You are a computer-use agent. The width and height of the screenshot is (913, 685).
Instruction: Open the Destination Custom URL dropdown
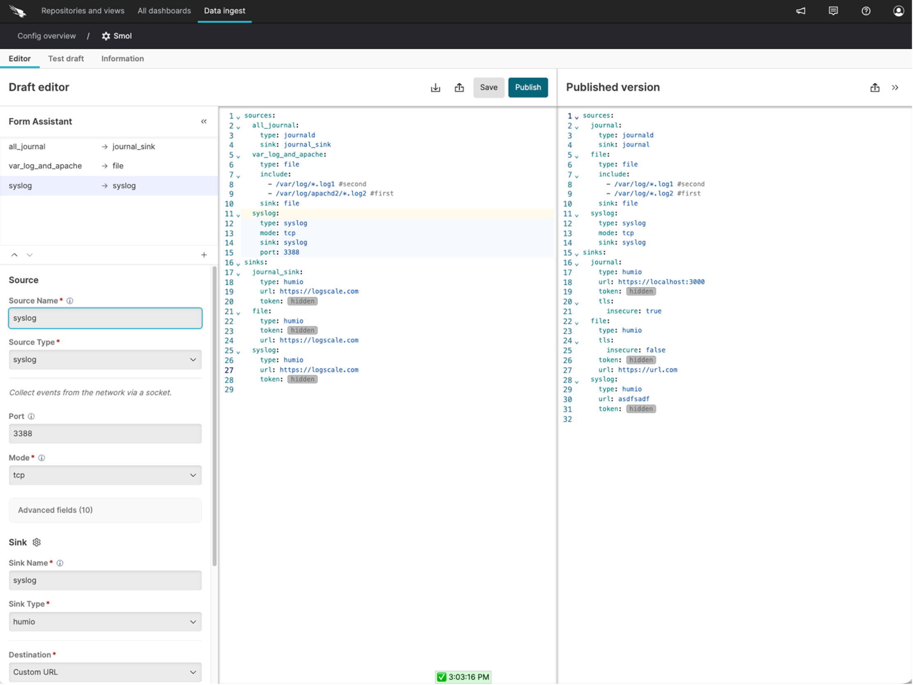coord(105,673)
